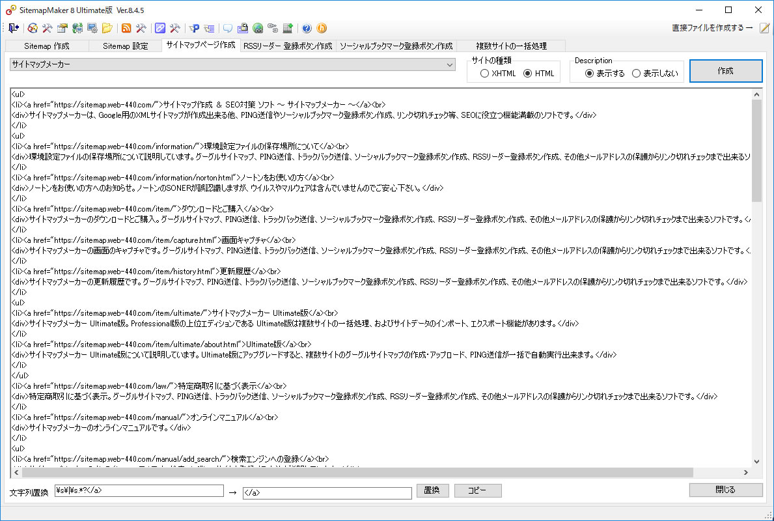774x521 pixels.
Task: Click the SitemapMaker app icon in title bar
Action: point(11,10)
